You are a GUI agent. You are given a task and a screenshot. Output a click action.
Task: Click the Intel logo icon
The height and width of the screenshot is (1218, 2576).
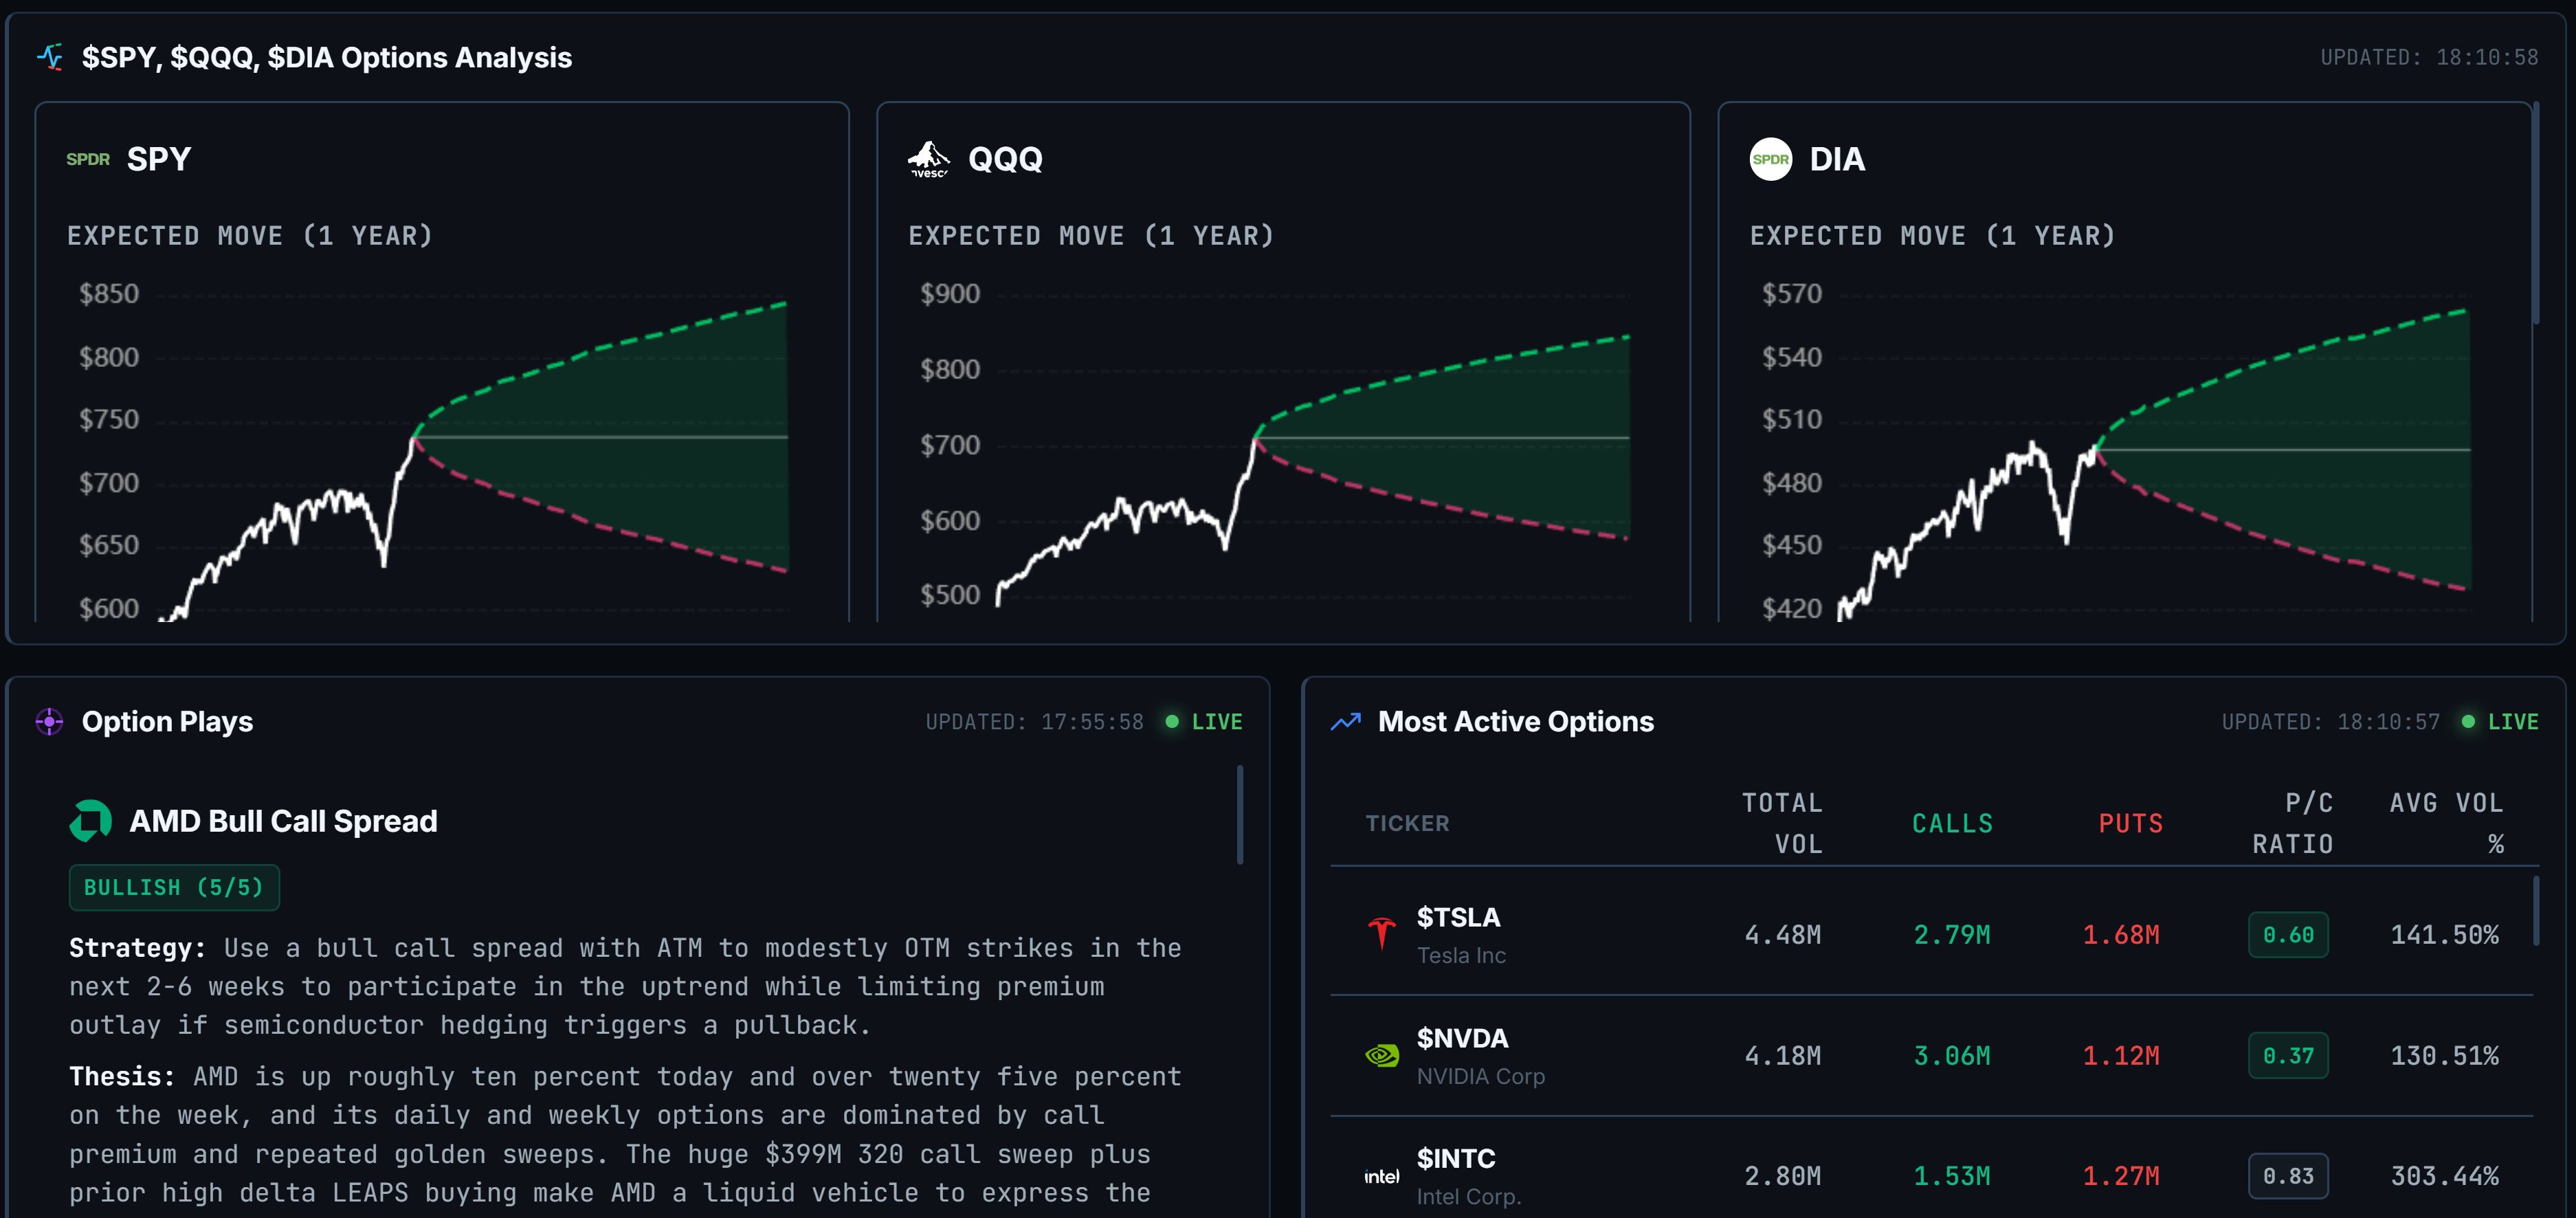[x=1382, y=1176]
